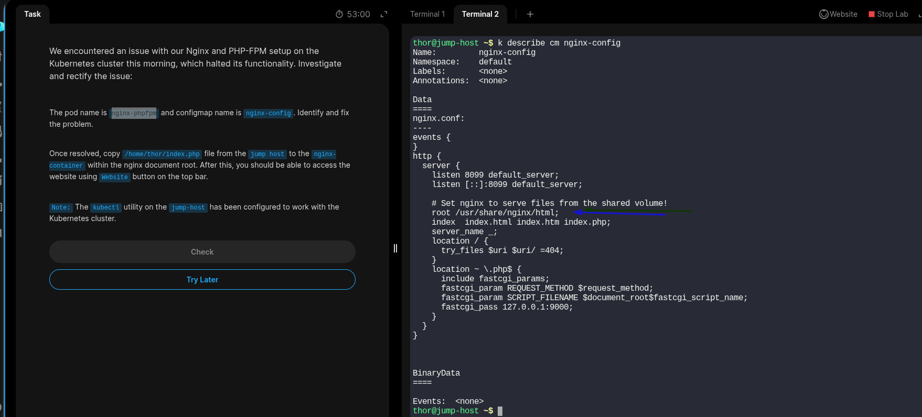Select the Terminal 2 tab
The width and height of the screenshot is (922, 417).
pos(480,14)
